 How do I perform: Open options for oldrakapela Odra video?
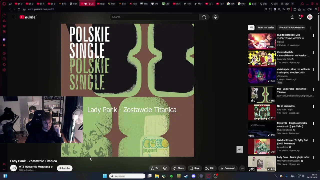coord(313,69)
